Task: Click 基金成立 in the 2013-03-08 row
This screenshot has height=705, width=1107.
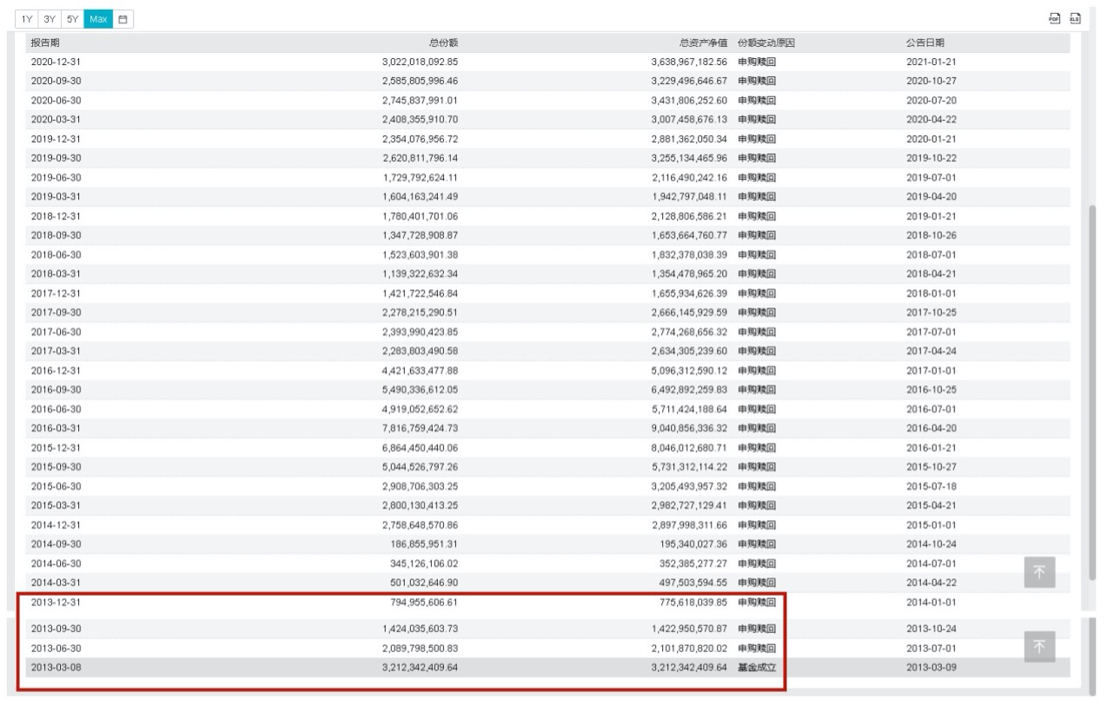Action: coord(757,668)
